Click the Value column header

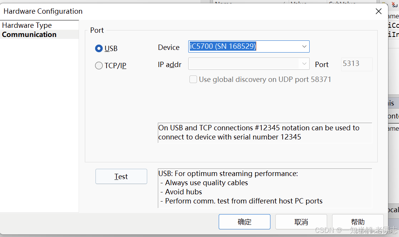tap(299, 3)
